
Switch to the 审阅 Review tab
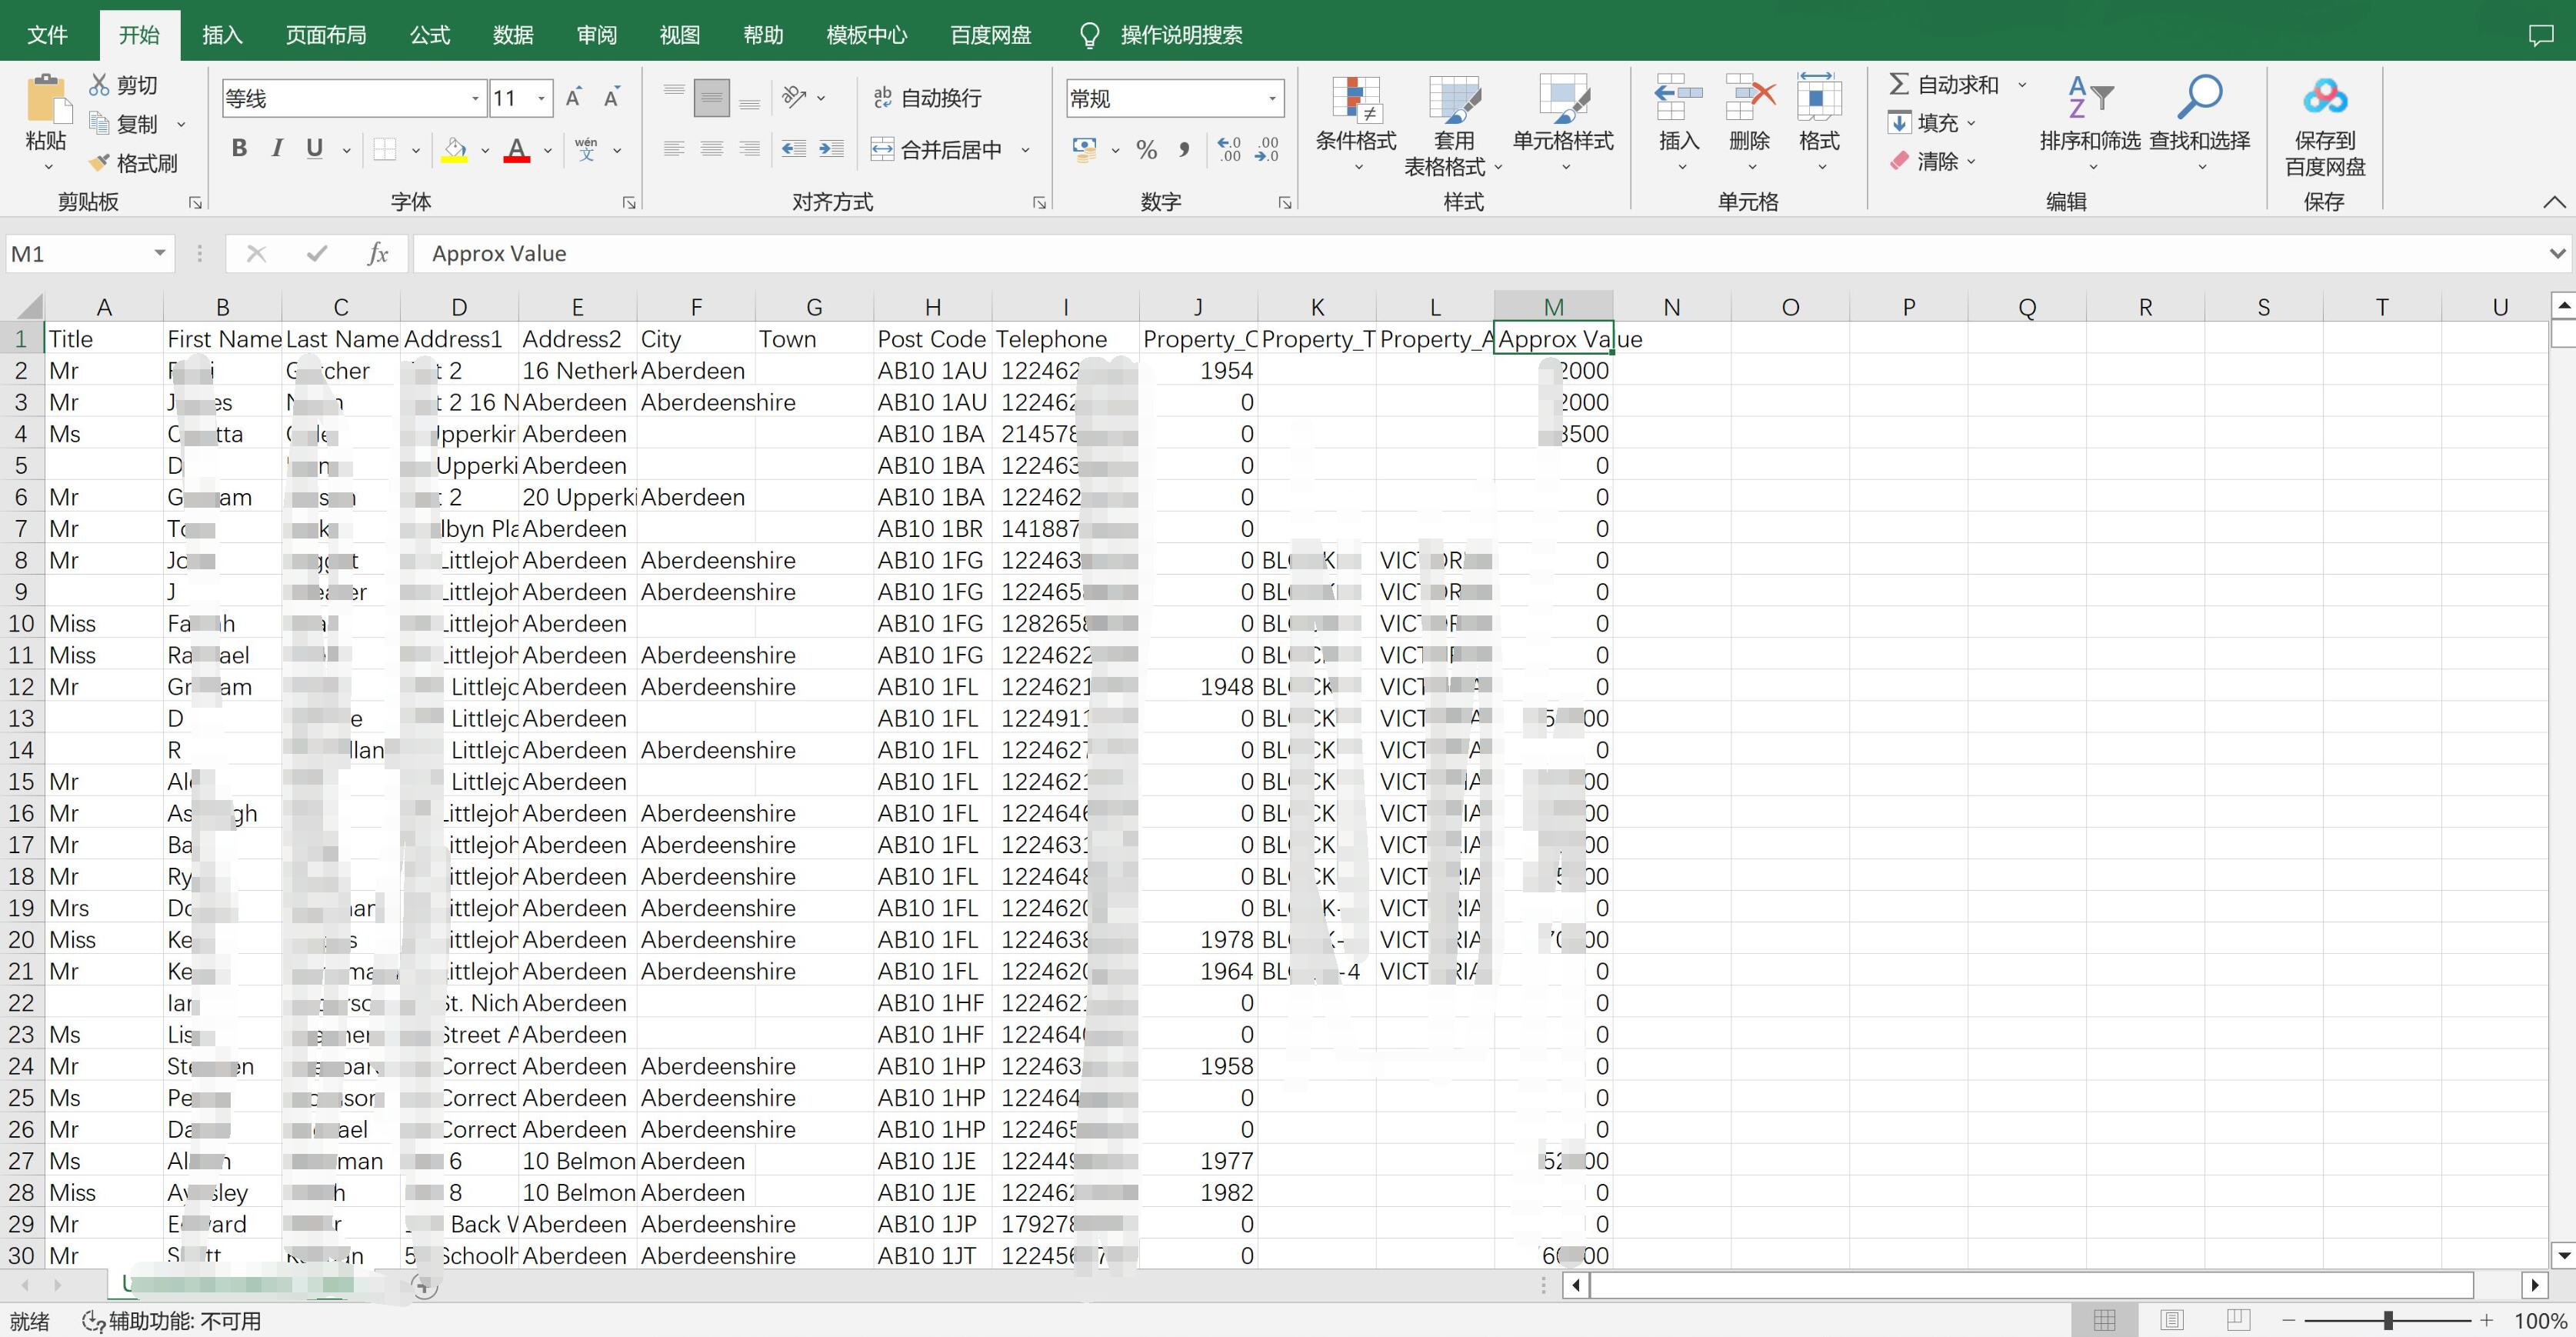click(x=597, y=35)
